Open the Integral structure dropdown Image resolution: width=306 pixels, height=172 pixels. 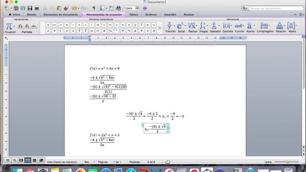pyautogui.click(x=204, y=27)
